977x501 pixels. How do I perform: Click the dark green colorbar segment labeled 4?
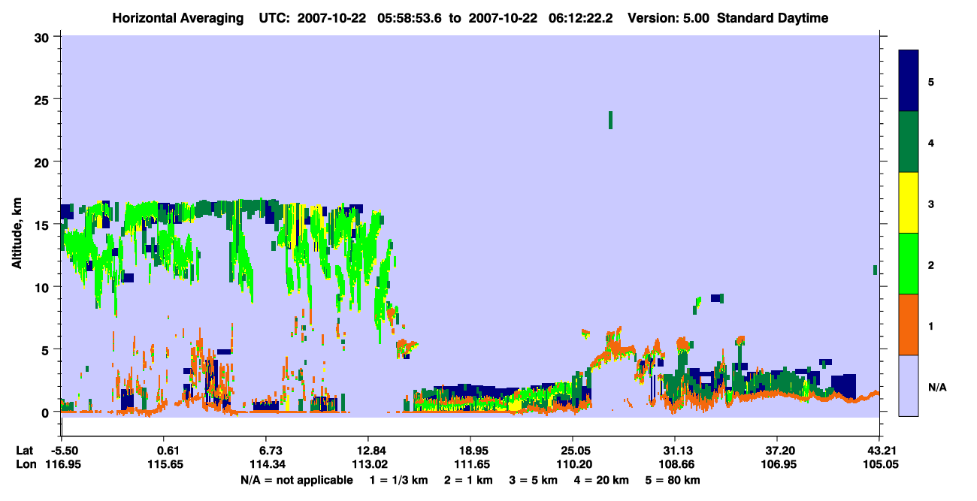point(909,142)
